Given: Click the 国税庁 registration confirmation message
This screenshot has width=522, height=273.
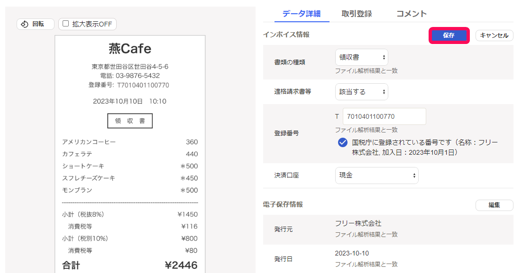Looking at the screenshot, I should 425,148.
